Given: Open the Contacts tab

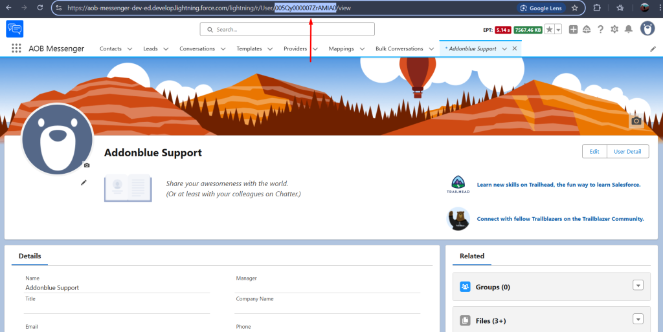Looking at the screenshot, I should (110, 49).
